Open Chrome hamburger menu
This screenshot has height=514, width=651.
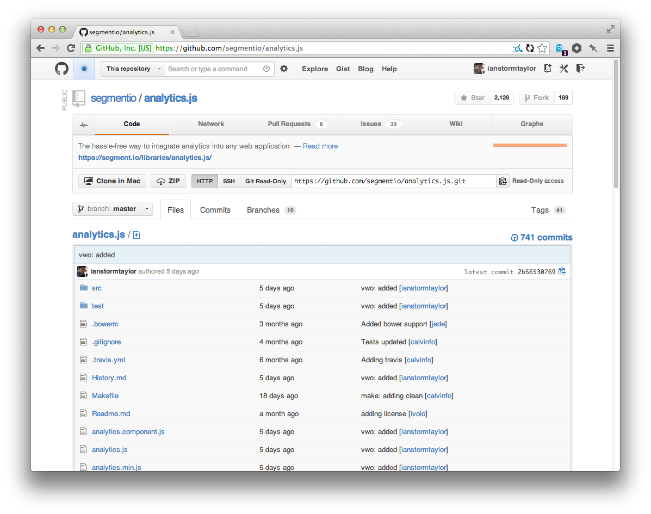610,48
